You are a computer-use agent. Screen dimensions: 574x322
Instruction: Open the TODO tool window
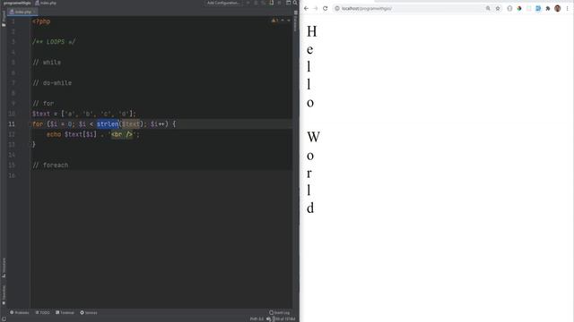42,312
